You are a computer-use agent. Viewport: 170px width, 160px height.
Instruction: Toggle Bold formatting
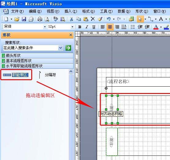80,27
